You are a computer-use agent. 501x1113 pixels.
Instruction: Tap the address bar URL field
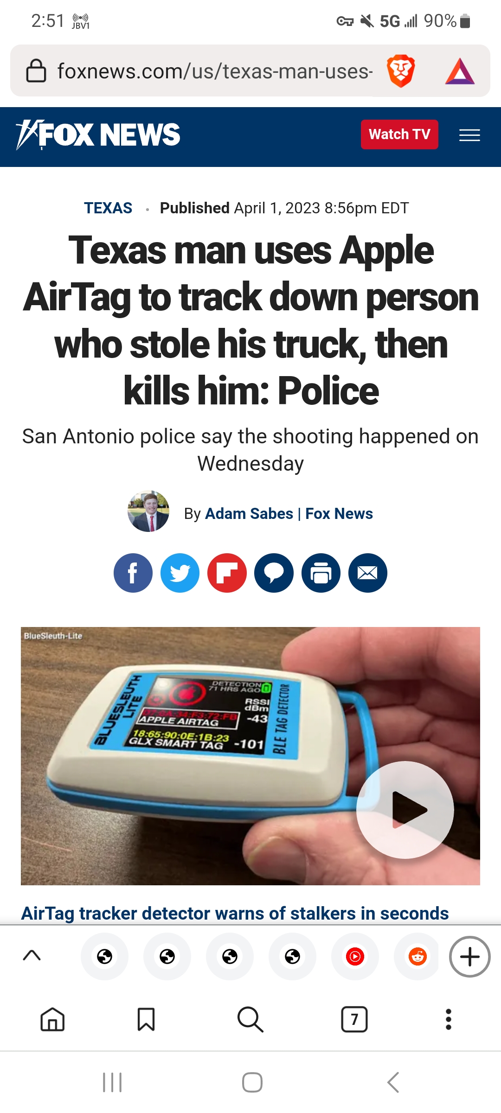(215, 71)
